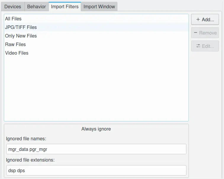Click empty space in the filters list
This screenshot has height=179, width=224.
coord(96,89)
